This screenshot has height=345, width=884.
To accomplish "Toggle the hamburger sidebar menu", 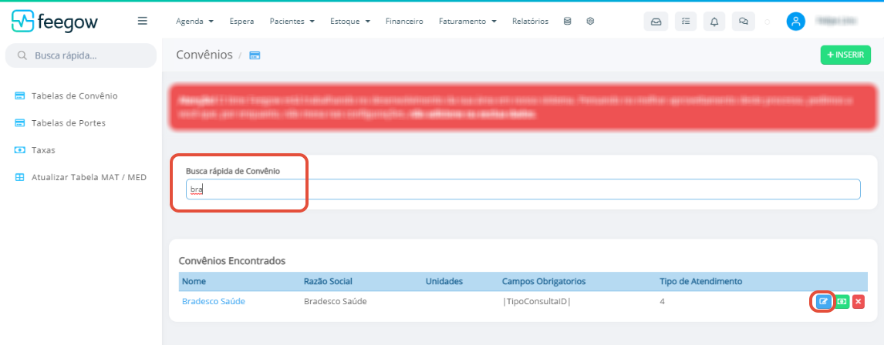I will pyautogui.click(x=143, y=21).
